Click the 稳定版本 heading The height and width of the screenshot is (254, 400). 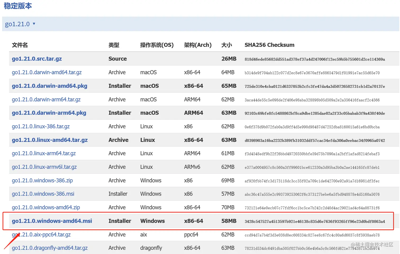(18, 6)
